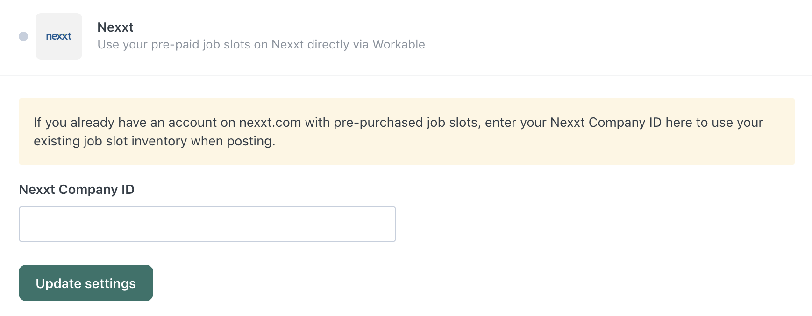Click the divider line below Nexxt header

pyautogui.click(x=406, y=75)
